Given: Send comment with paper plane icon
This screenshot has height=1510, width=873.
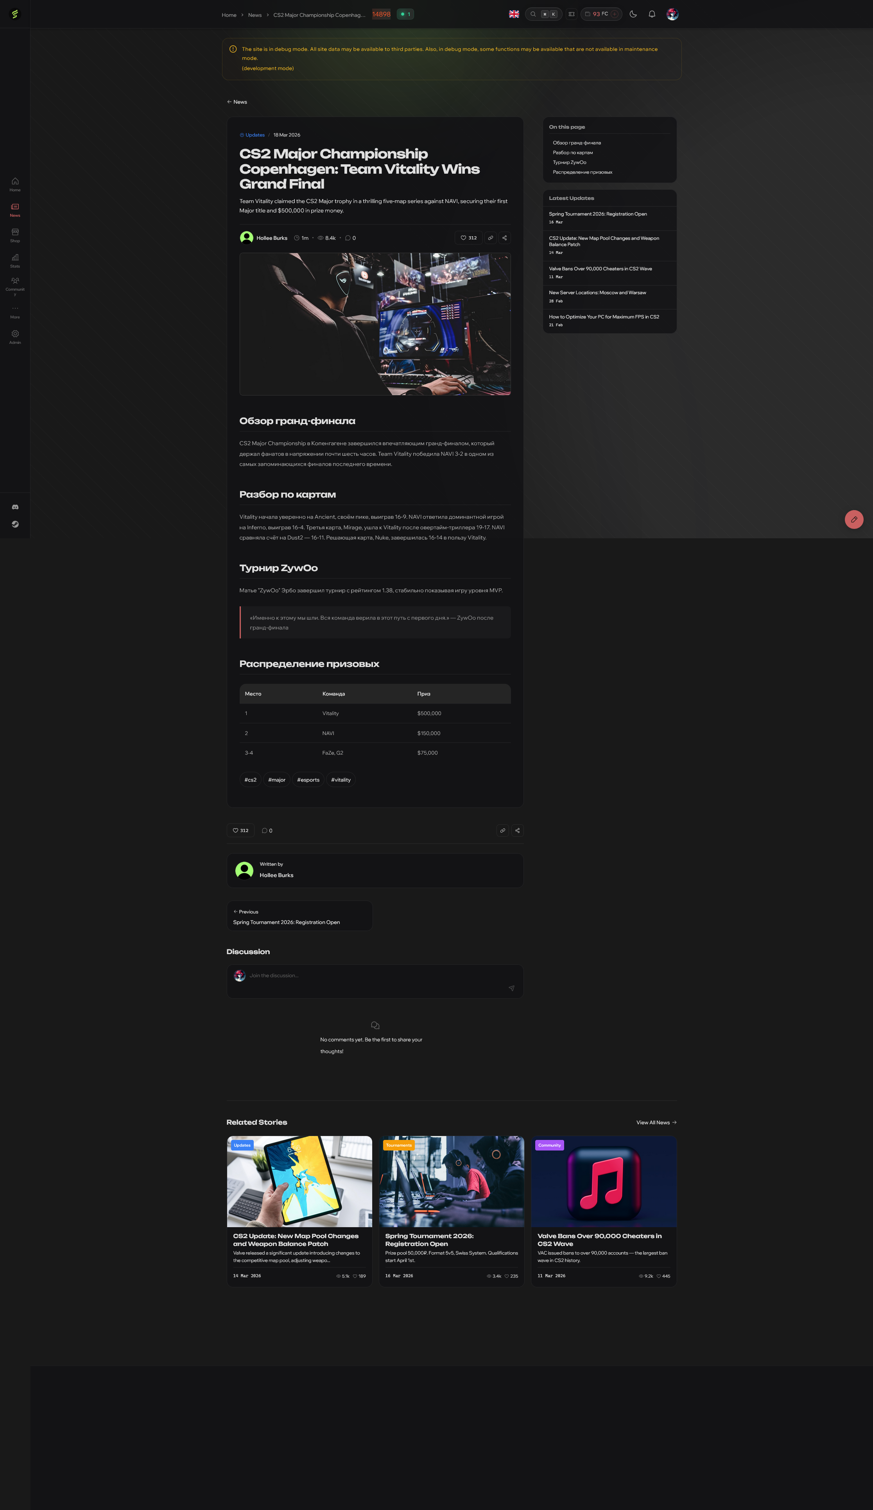Looking at the screenshot, I should point(511,988).
